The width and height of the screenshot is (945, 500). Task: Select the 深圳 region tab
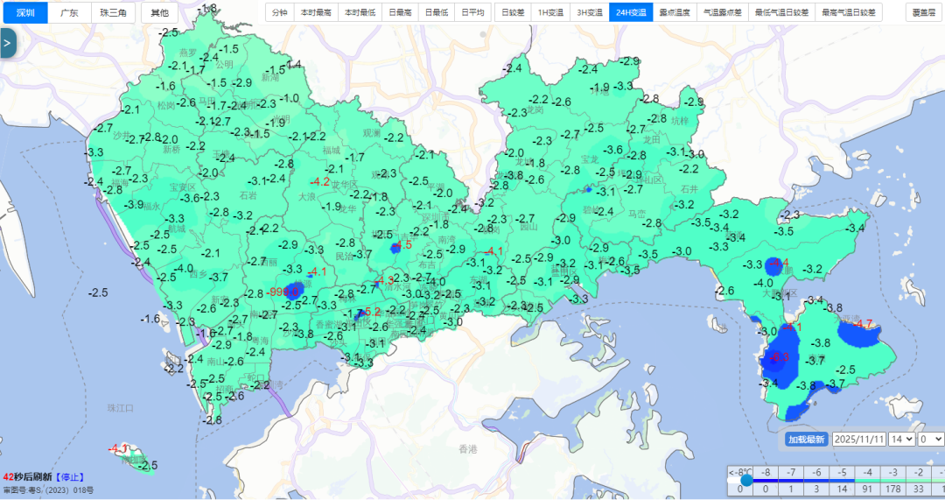[24, 13]
